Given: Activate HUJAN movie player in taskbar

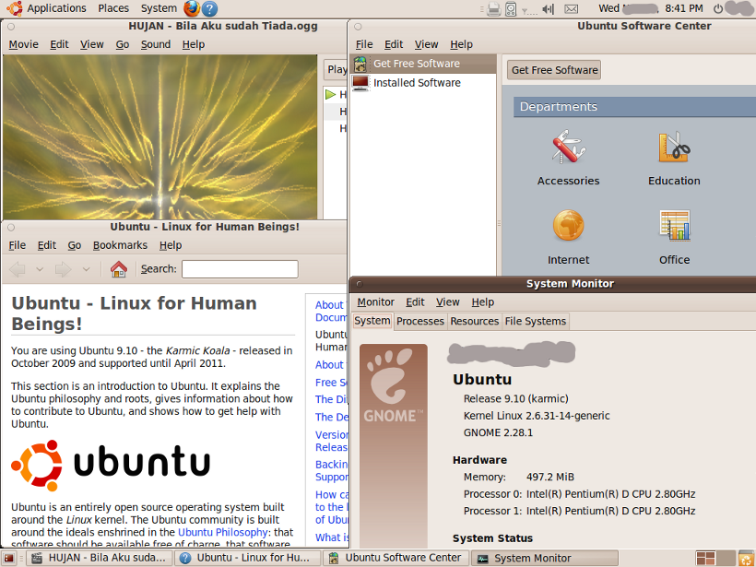Looking at the screenshot, I should point(99,559).
